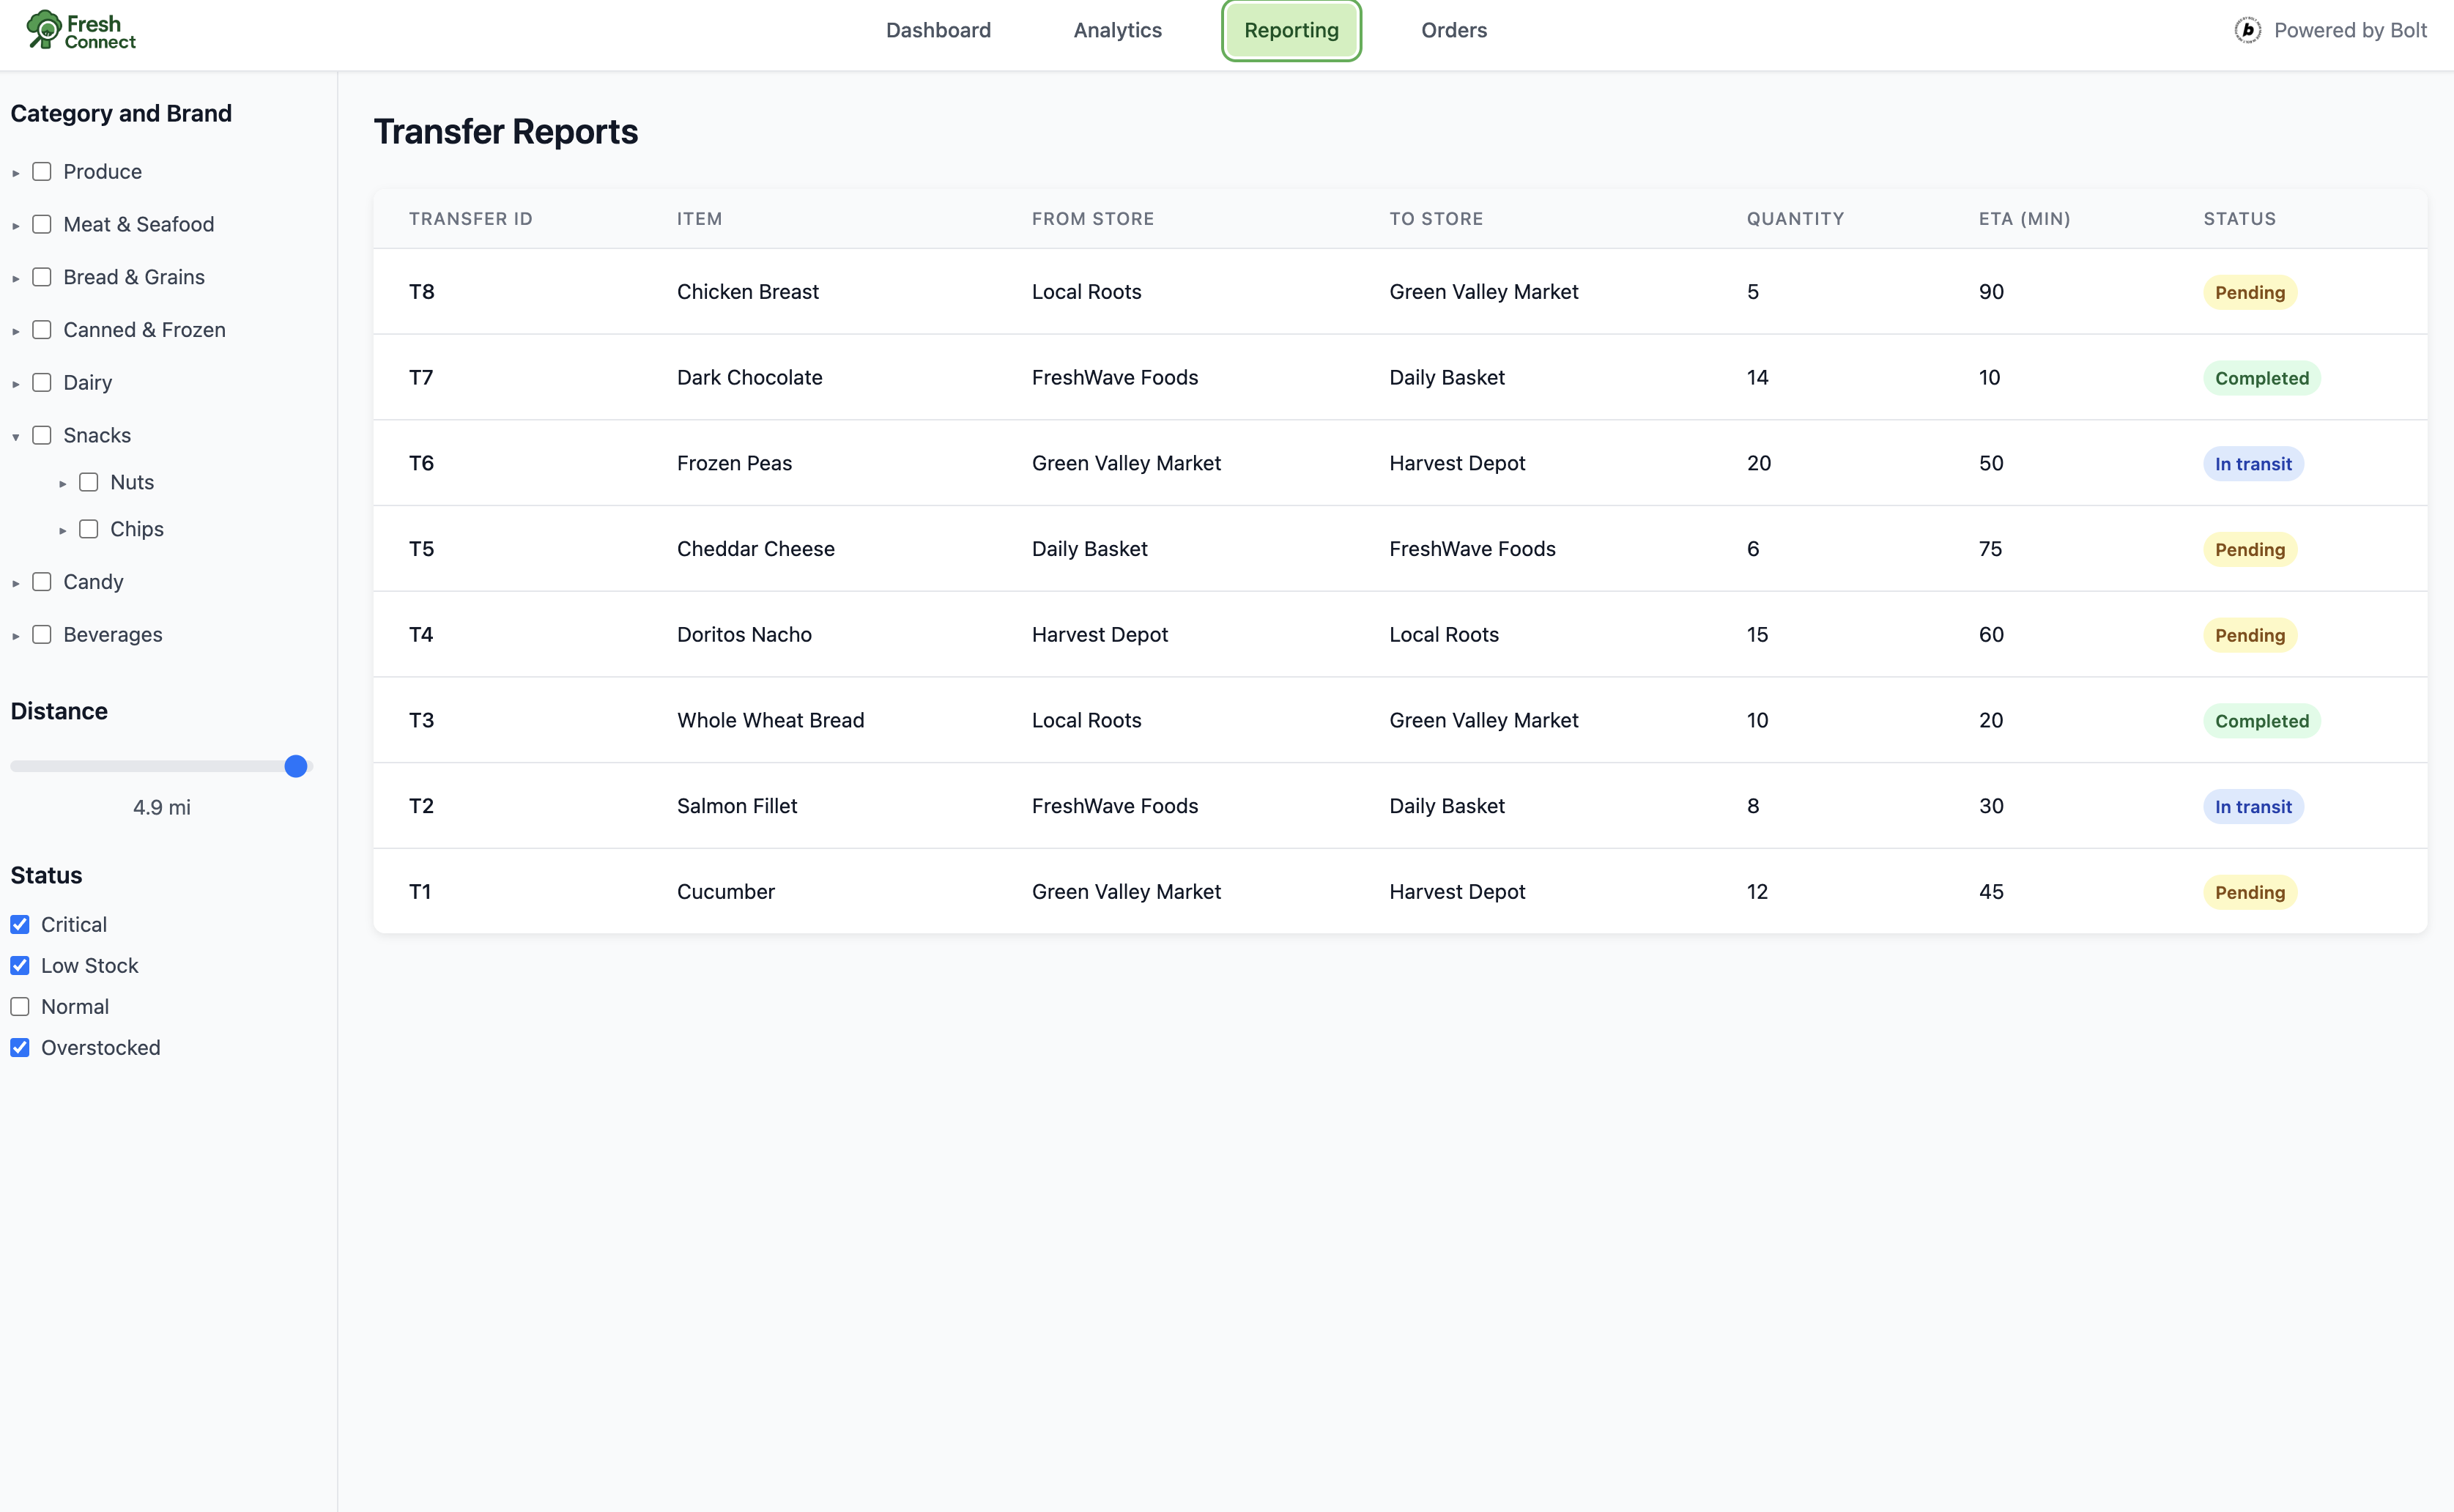Click the Completed badge for Dark Chocolate
This screenshot has width=2454, height=1512.
click(2261, 378)
